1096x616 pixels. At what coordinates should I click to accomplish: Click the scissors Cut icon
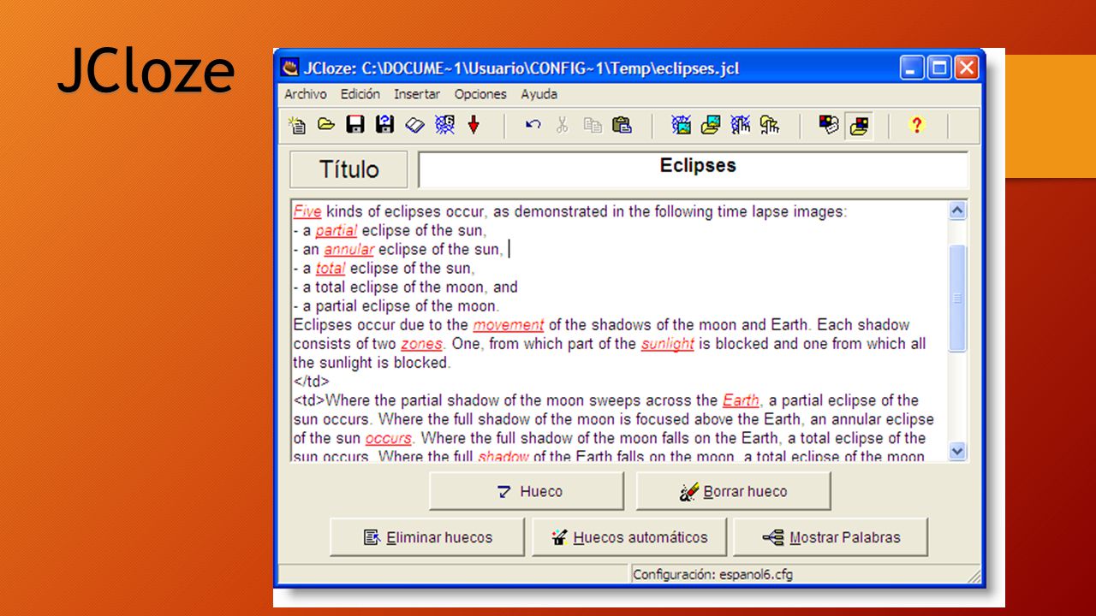point(562,126)
